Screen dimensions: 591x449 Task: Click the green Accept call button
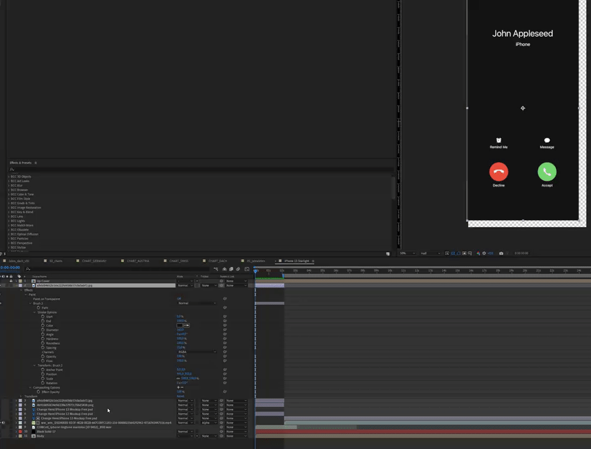(x=547, y=171)
